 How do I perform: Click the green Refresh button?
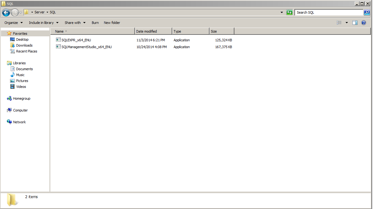tap(289, 12)
